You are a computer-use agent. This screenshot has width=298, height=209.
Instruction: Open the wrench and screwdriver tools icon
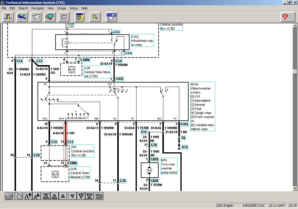[22, 17]
